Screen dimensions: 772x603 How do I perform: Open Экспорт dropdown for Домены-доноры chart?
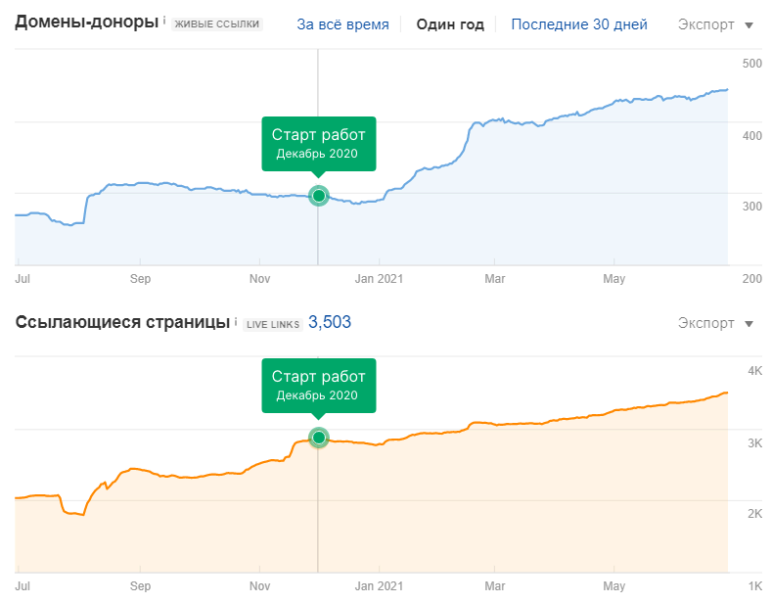pos(715,24)
